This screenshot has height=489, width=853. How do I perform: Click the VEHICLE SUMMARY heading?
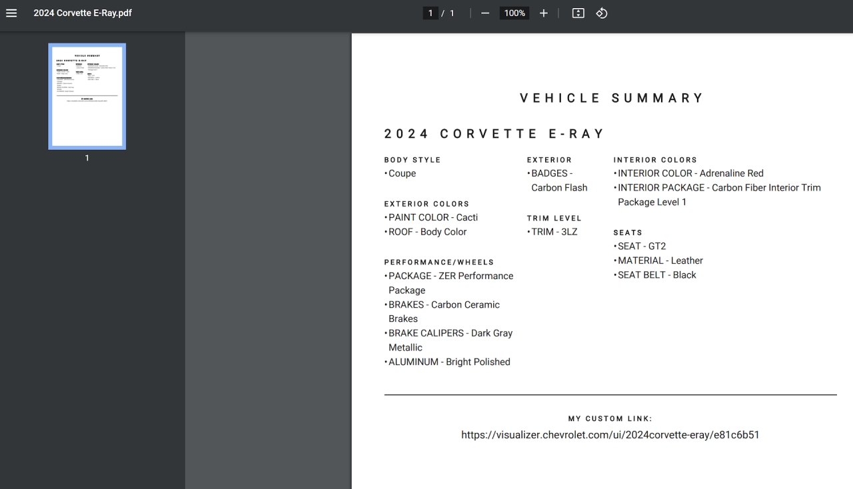(x=611, y=98)
